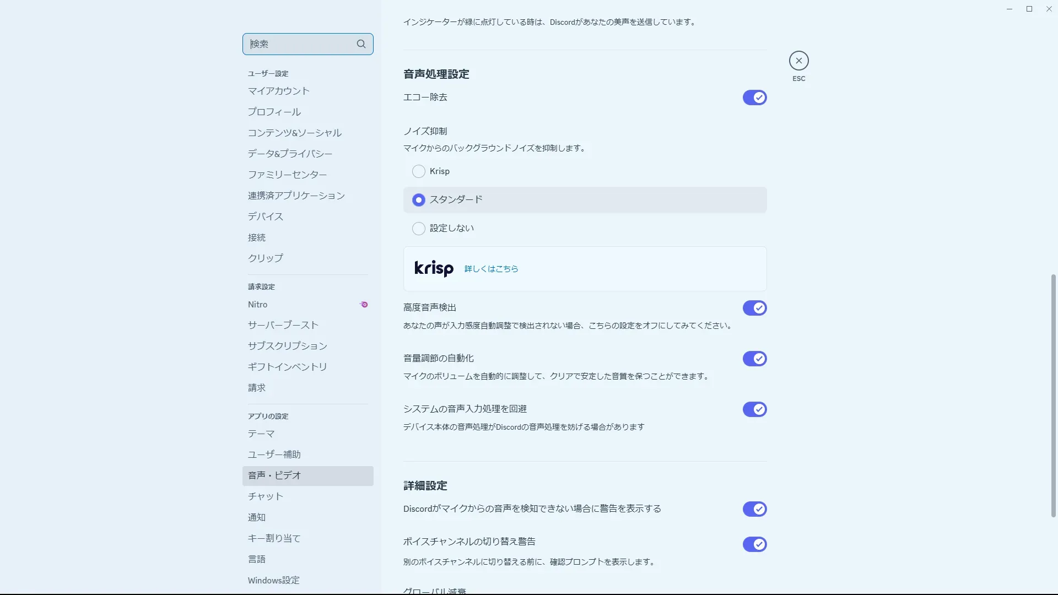The image size is (1058, 595).
Task: Click the 検索 search input field
Action: click(x=300, y=44)
